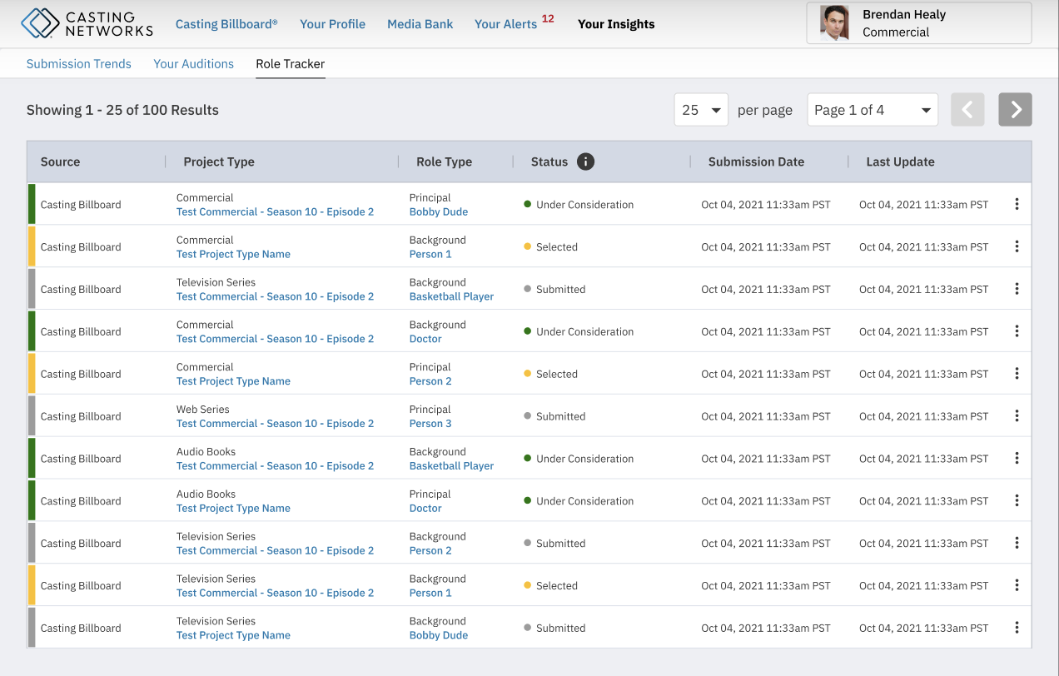
Task: Click the Person 3 role link
Action: click(x=430, y=424)
